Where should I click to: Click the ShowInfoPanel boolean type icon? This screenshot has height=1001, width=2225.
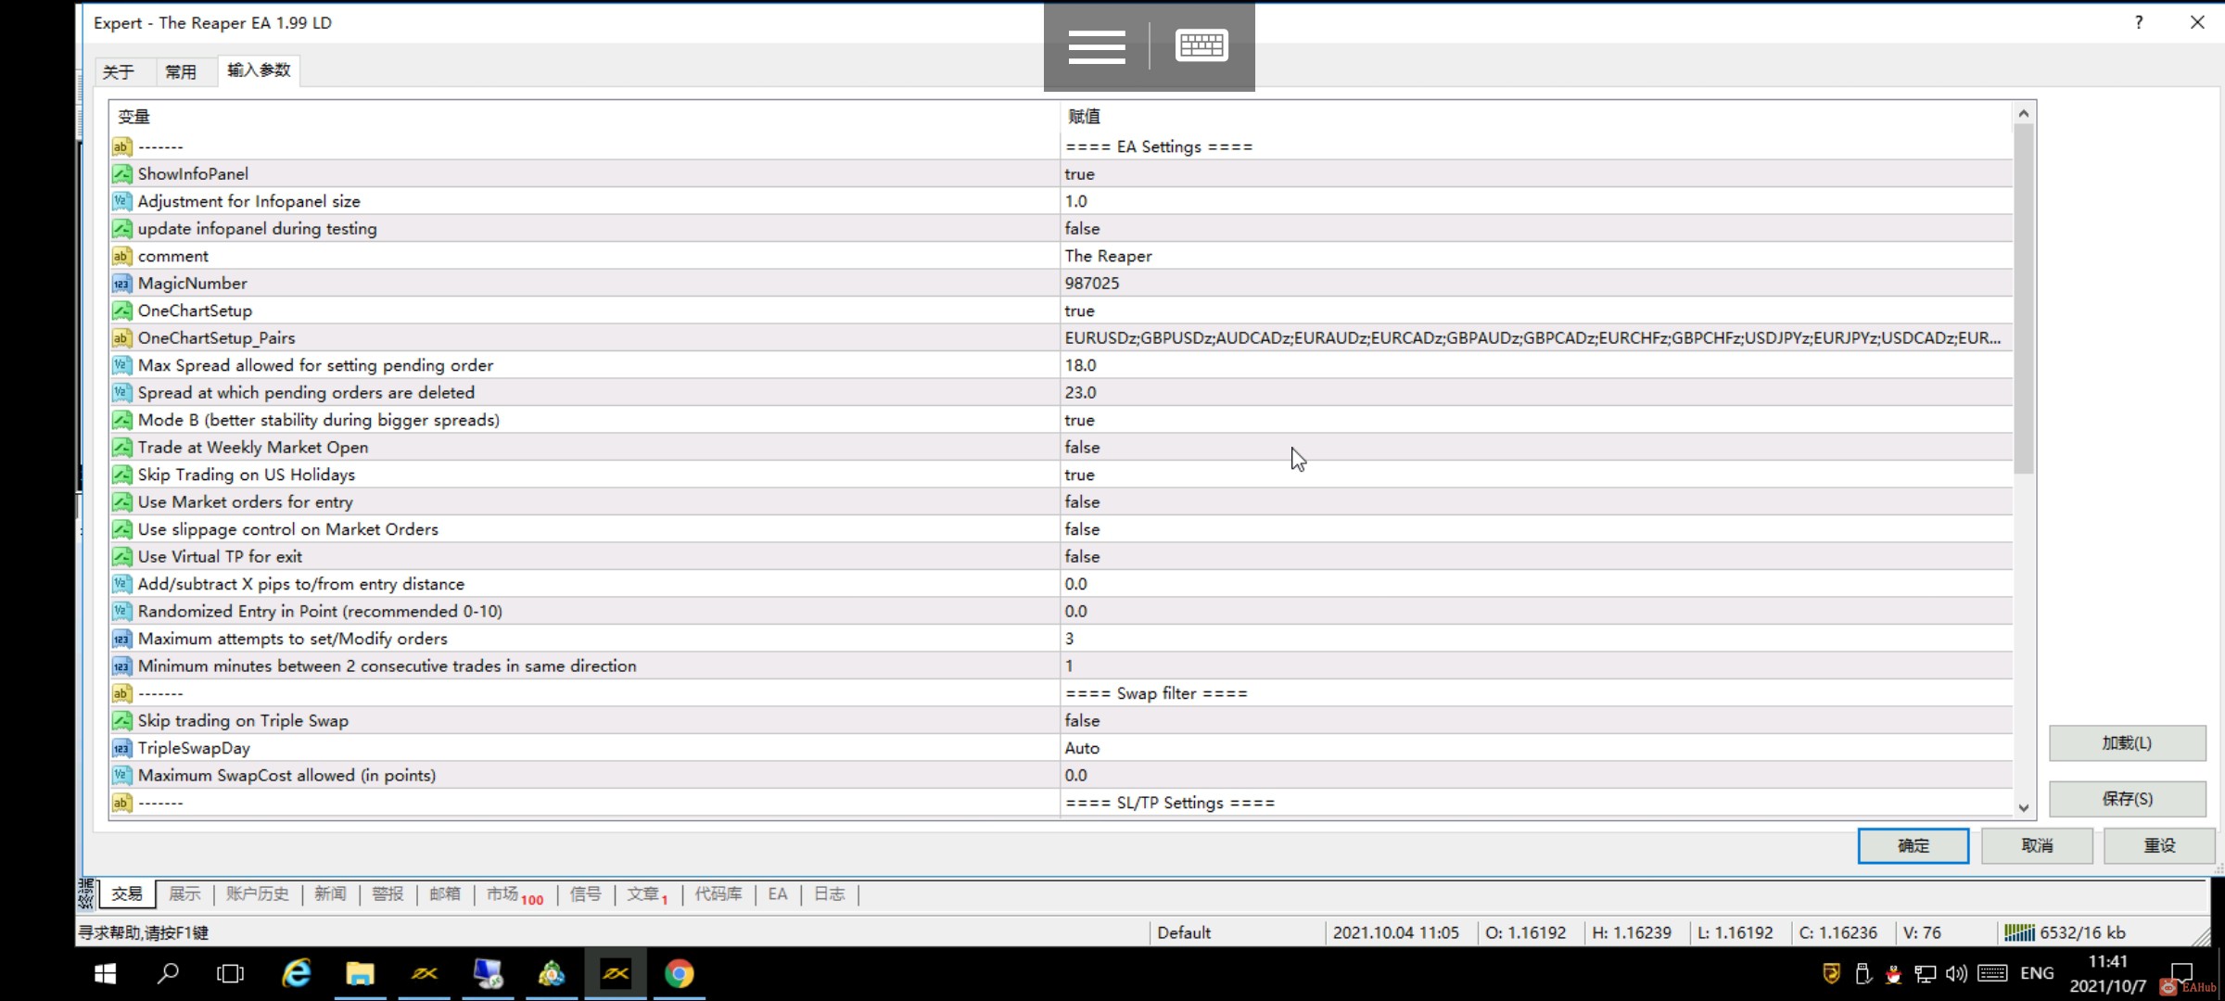[121, 173]
